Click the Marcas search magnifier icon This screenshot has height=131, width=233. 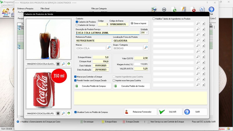point(109,47)
